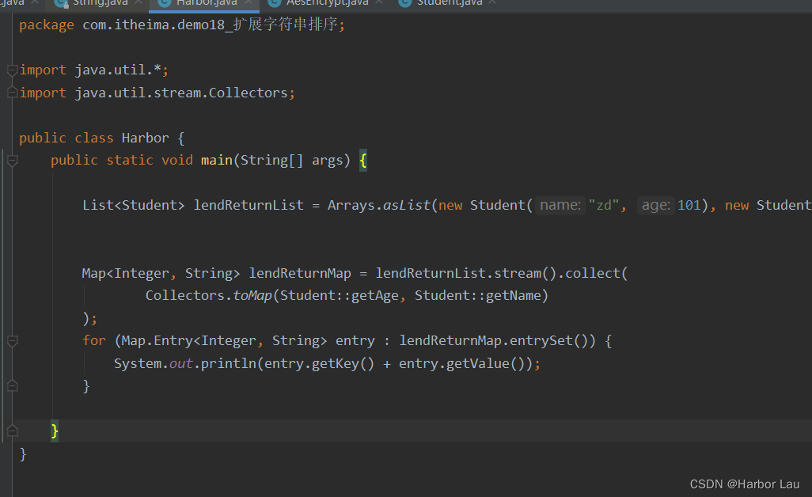Click the class icon on the AesEncrypt.java tab

[x=274, y=4]
